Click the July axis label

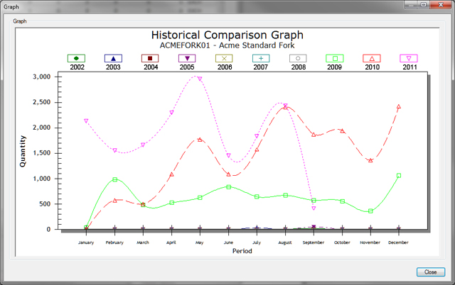(257, 242)
